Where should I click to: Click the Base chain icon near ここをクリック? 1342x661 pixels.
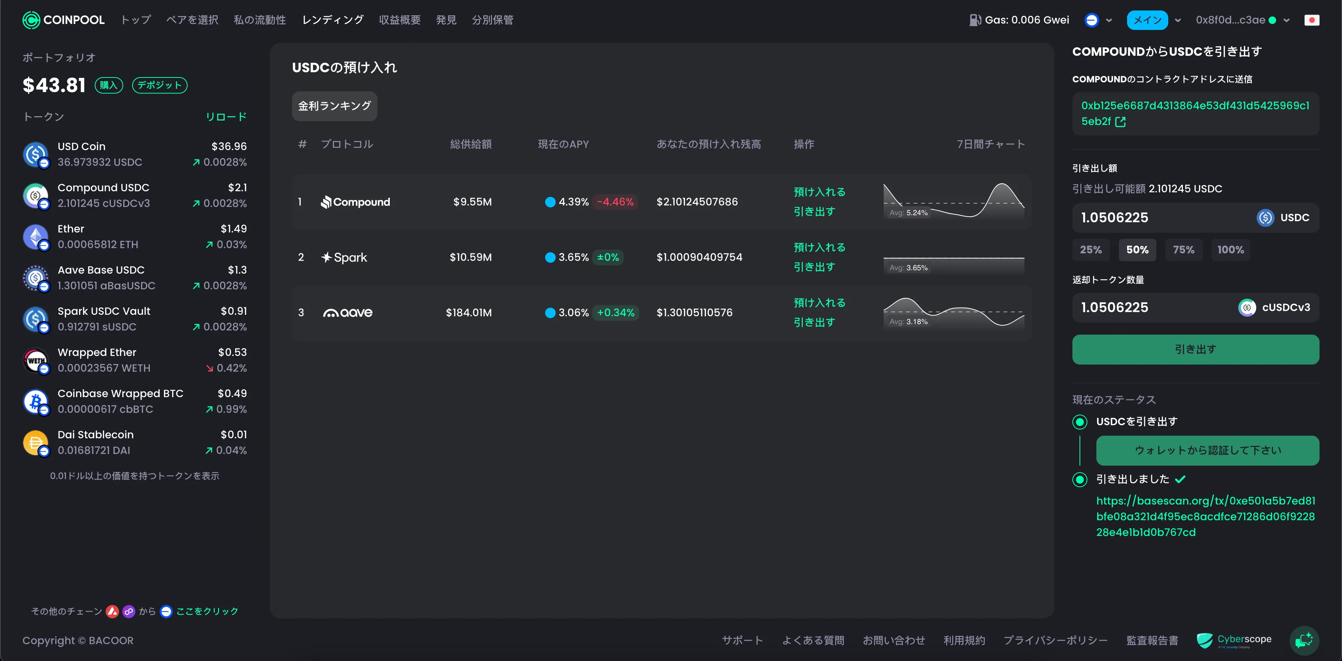point(166,612)
